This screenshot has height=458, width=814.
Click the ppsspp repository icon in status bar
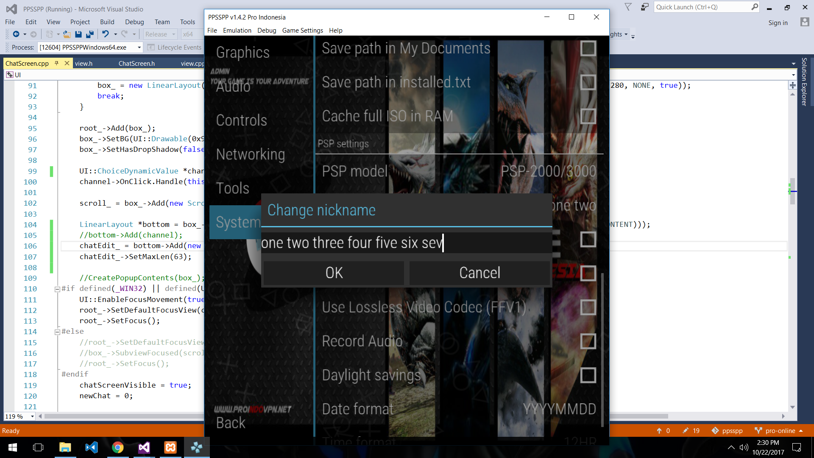click(715, 430)
